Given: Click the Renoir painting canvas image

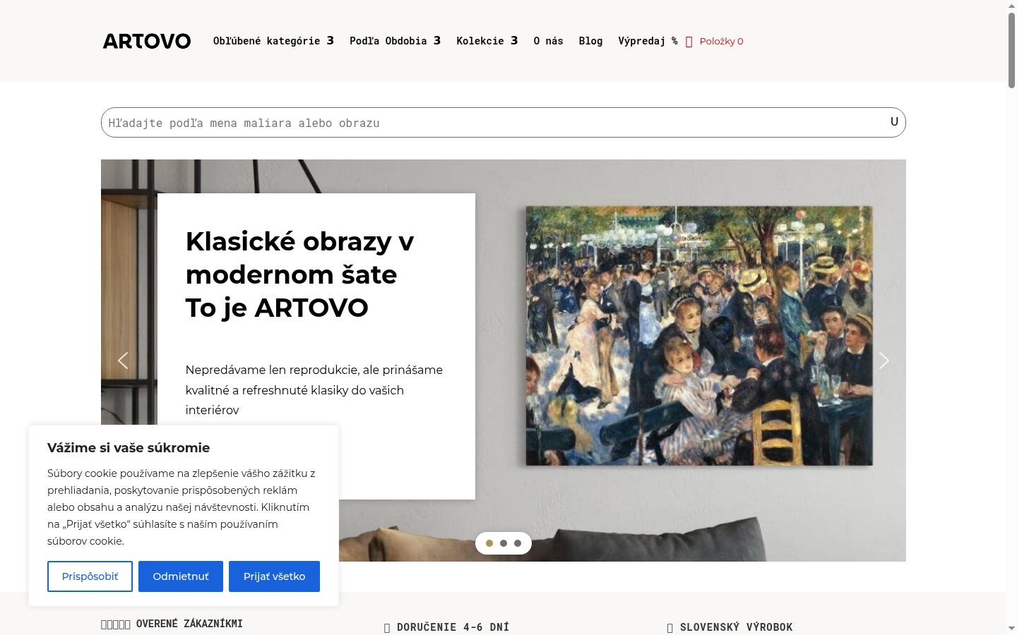Looking at the screenshot, I should coord(699,336).
